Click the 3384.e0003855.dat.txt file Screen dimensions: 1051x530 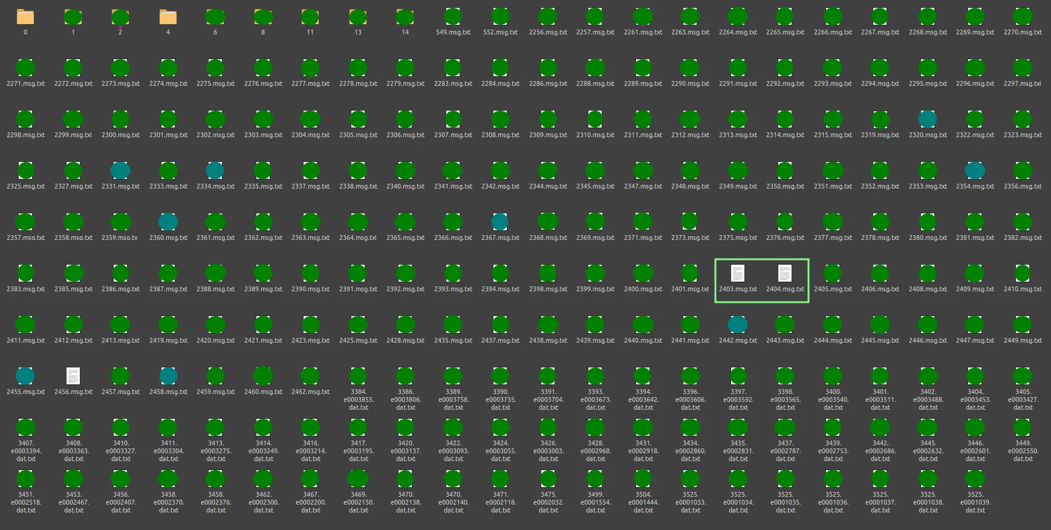coord(358,376)
